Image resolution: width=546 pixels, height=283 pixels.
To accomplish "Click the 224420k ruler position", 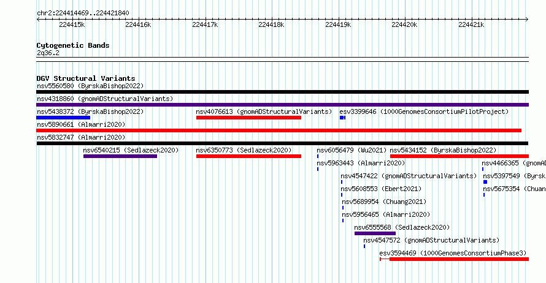I will coord(405,25).
